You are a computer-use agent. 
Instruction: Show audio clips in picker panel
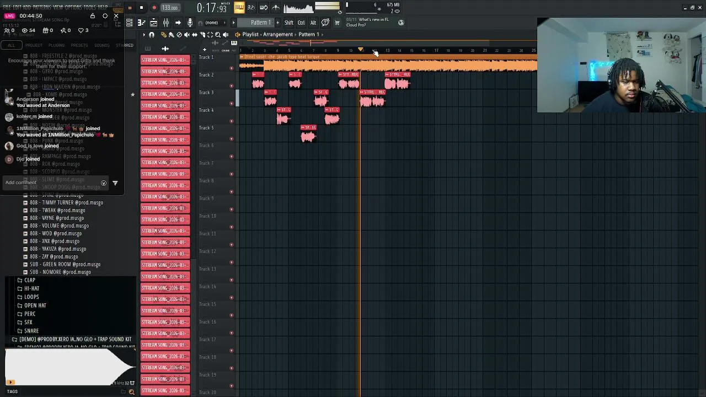(165, 49)
